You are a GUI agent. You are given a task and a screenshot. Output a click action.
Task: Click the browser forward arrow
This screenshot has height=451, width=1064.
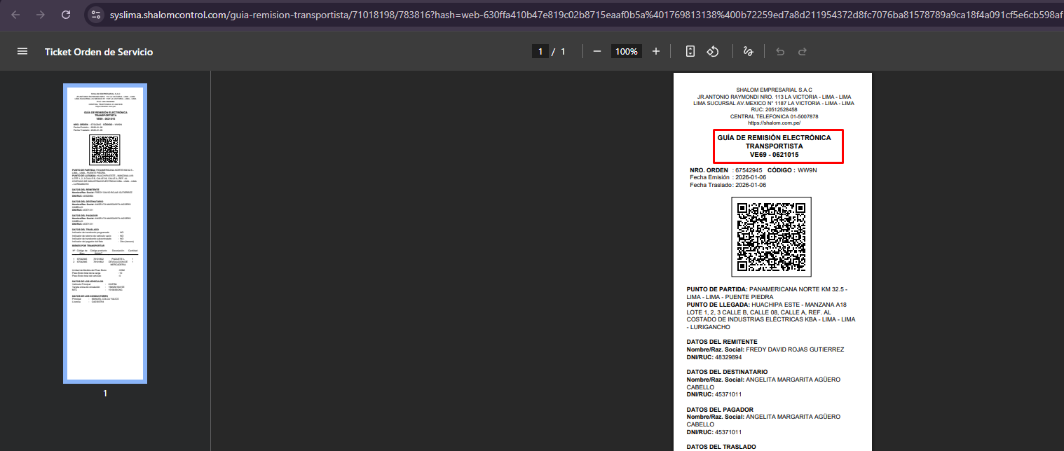click(x=41, y=15)
